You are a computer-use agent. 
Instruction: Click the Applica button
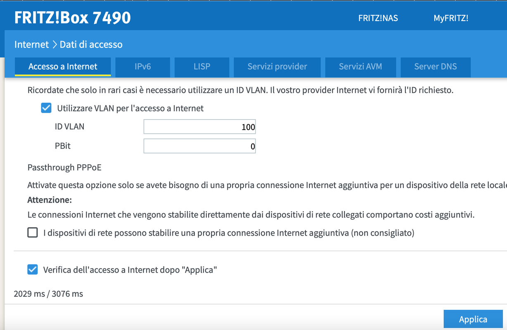click(473, 319)
